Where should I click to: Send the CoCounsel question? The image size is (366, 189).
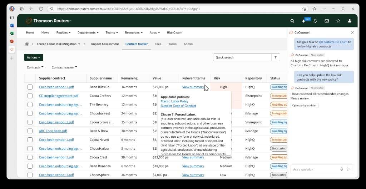click(349, 169)
